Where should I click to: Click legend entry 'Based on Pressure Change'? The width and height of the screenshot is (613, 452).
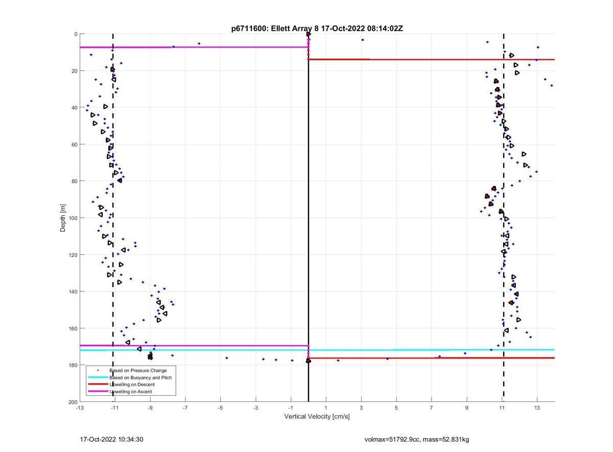click(138, 370)
